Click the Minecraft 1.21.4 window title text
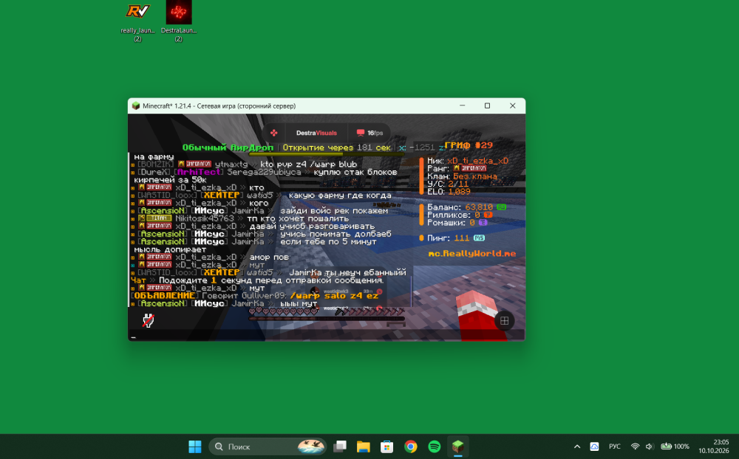The image size is (739, 459). (x=219, y=106)
